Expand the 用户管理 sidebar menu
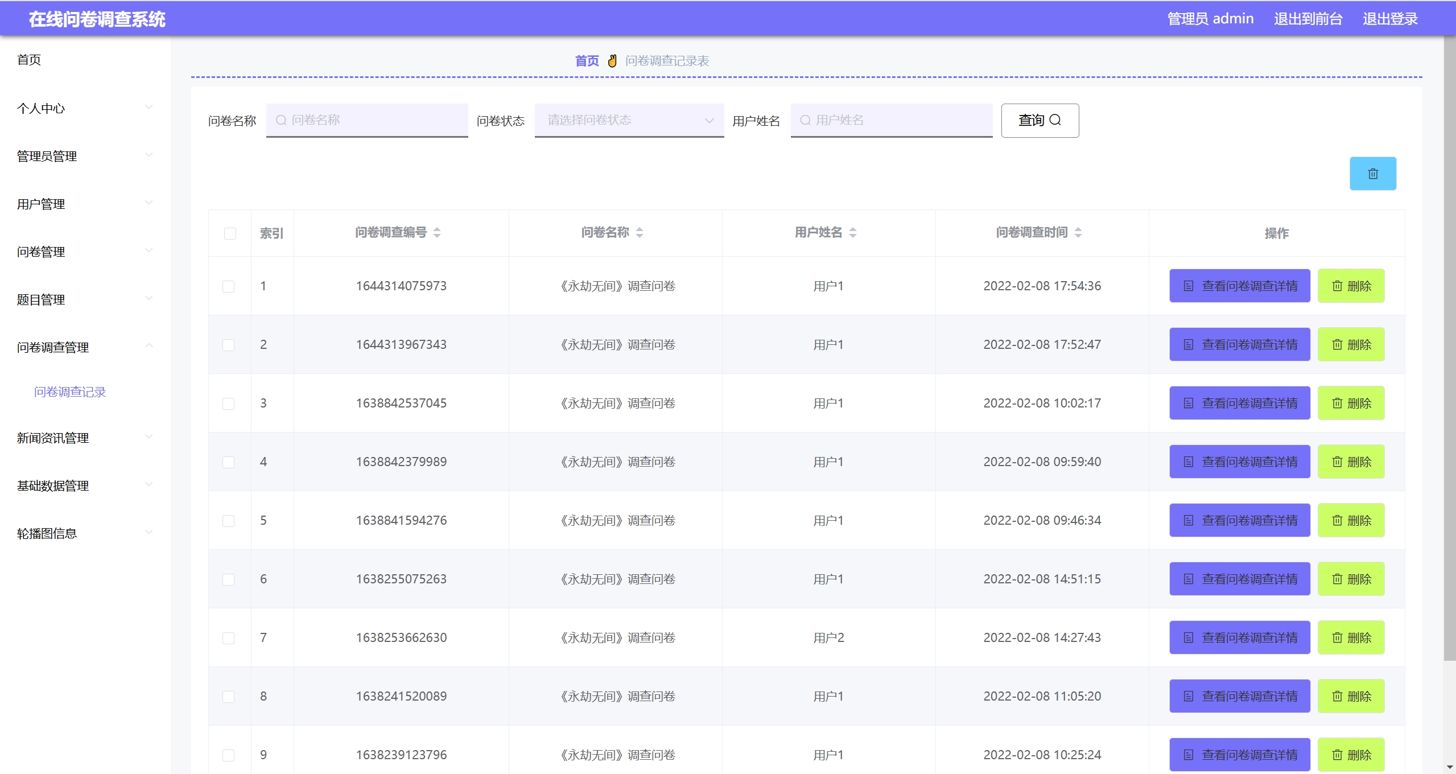The height and width of the screenshot is (774, 1456). click(85, 204)
